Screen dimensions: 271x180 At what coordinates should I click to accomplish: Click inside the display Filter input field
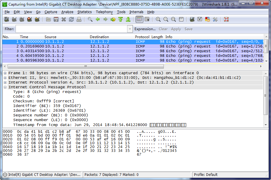pos(71,29)
